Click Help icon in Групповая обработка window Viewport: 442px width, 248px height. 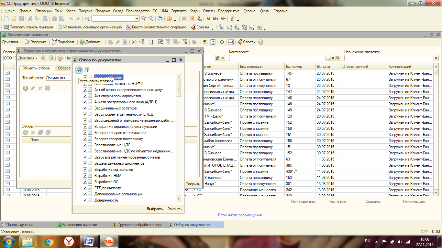coord(60,58)
